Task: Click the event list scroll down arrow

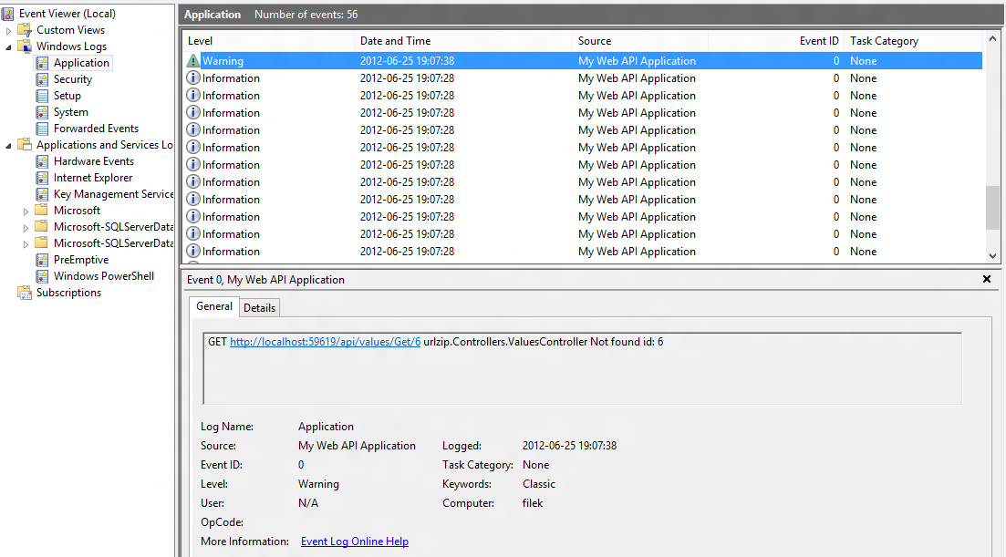Action: pos(992,255)
